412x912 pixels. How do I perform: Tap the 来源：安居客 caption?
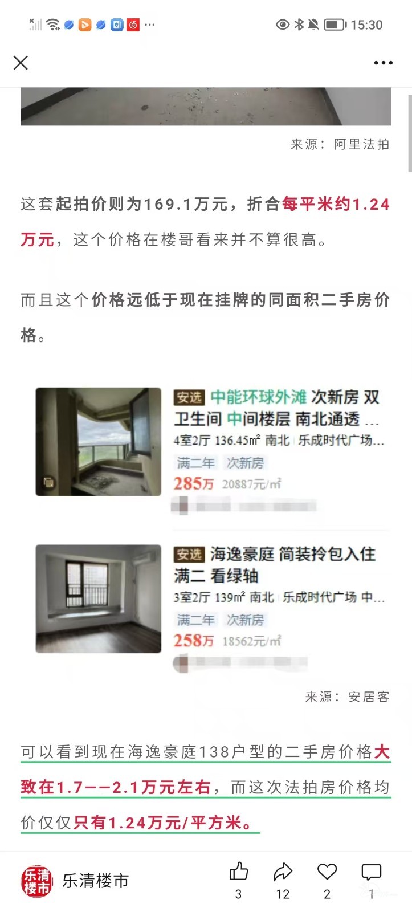click(x=348, y=697)
